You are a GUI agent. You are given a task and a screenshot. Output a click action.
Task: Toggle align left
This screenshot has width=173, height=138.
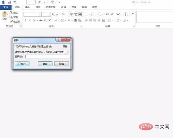pos(86,20)
